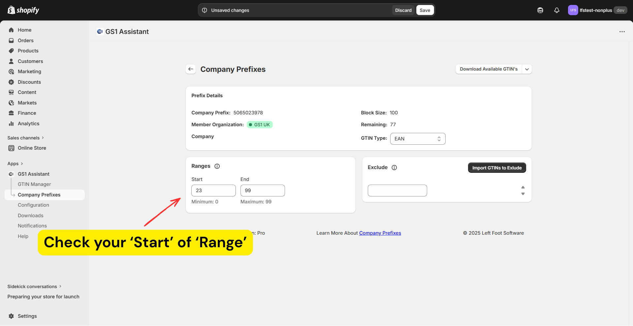
Task: Open the GTIN Type EAN dropdown
Action: click(418, 139)
